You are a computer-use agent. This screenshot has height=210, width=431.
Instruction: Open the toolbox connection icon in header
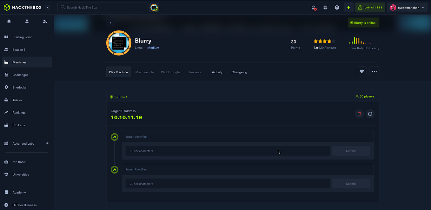314,8
